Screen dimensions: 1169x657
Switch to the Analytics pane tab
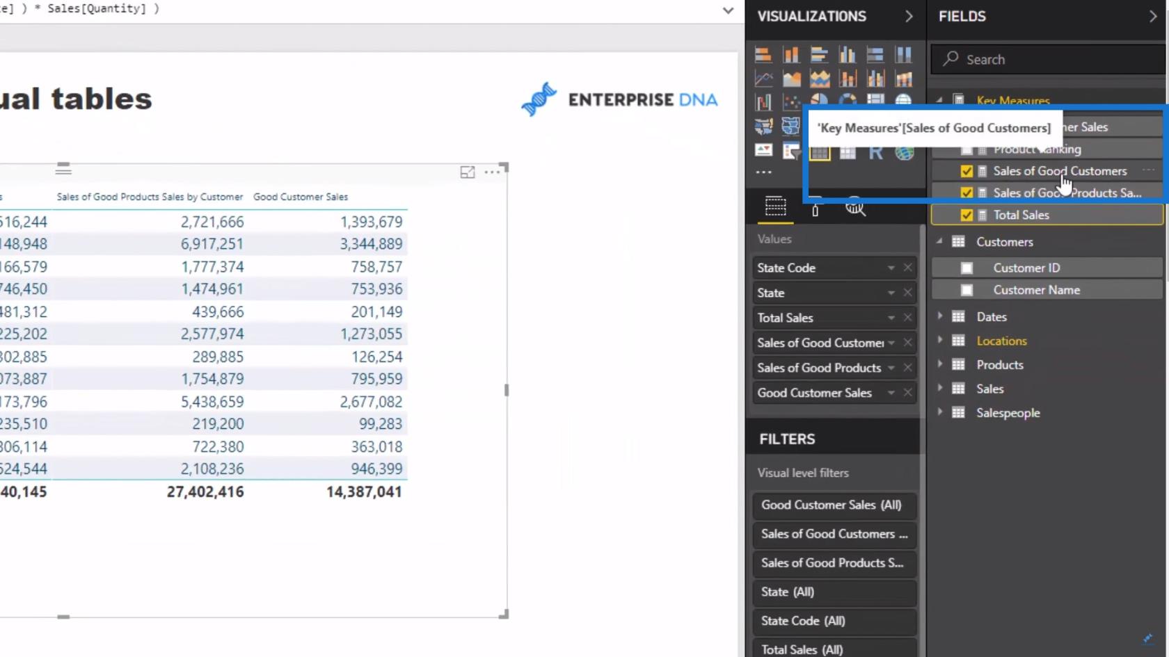(855, 206)
